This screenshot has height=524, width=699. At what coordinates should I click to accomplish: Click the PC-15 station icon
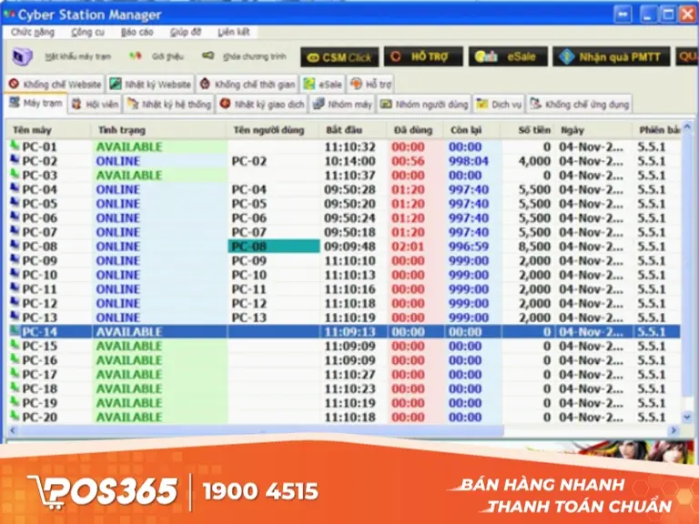15,346
